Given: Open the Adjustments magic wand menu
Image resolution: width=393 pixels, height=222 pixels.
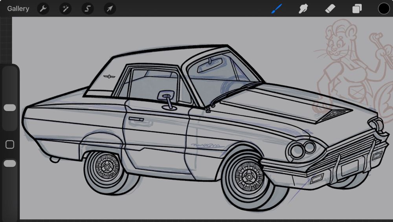Looking at the screenshot, I should [x=65, y=9].
